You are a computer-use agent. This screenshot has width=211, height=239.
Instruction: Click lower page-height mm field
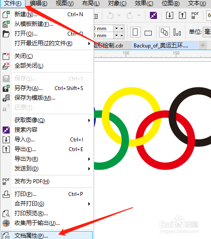coord(104,36)
